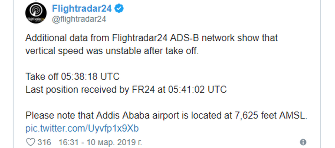Click the Flightradar24 profile avatar
Screen dimensions: 335x148
click(x=36, y=14)
